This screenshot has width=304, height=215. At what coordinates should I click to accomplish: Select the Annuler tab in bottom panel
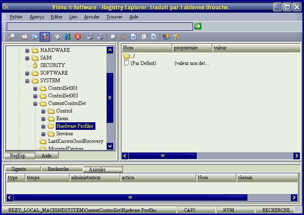point(103,169)
